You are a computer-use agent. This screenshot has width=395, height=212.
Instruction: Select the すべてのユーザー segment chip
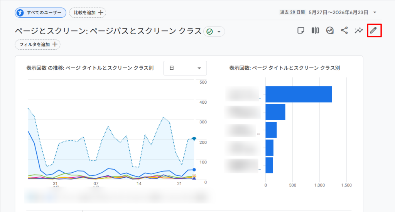(41, 13)
